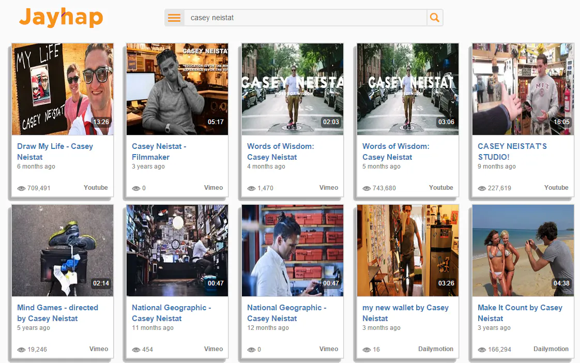Click the search field containing casey neistat
Screen dimensions: 580x363
click(x=305, y=18)
